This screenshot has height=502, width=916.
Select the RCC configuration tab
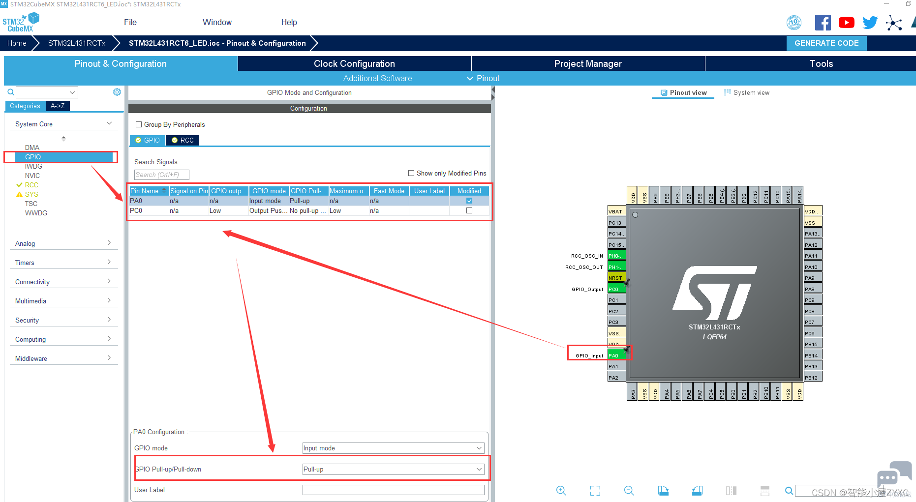[x=182, y=140]
